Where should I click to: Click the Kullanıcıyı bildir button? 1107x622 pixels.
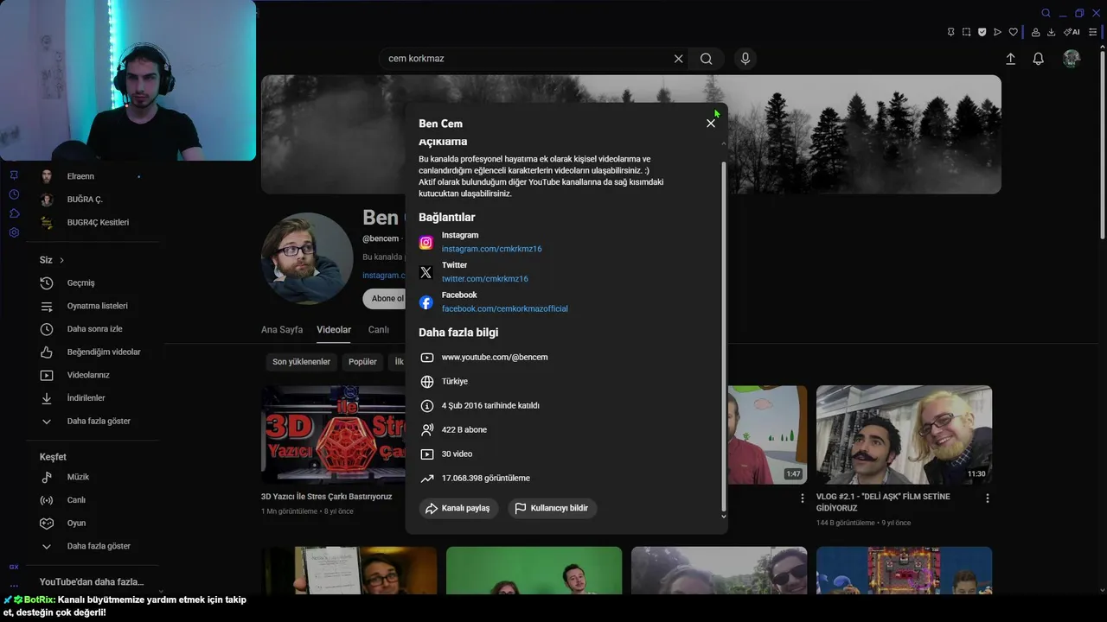tap(552, 508)
